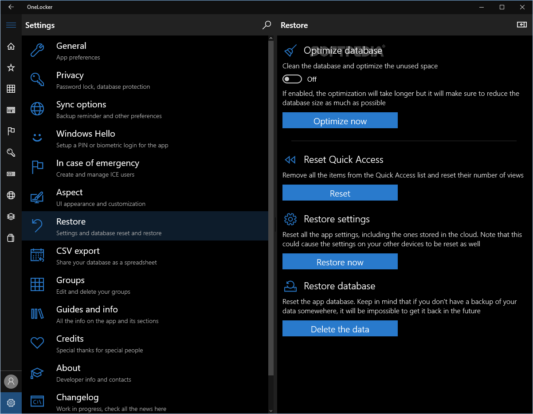This screenshot has height=414, width=533.
Task: Click the settings list scroll up arrow
Action: point(271,39)
